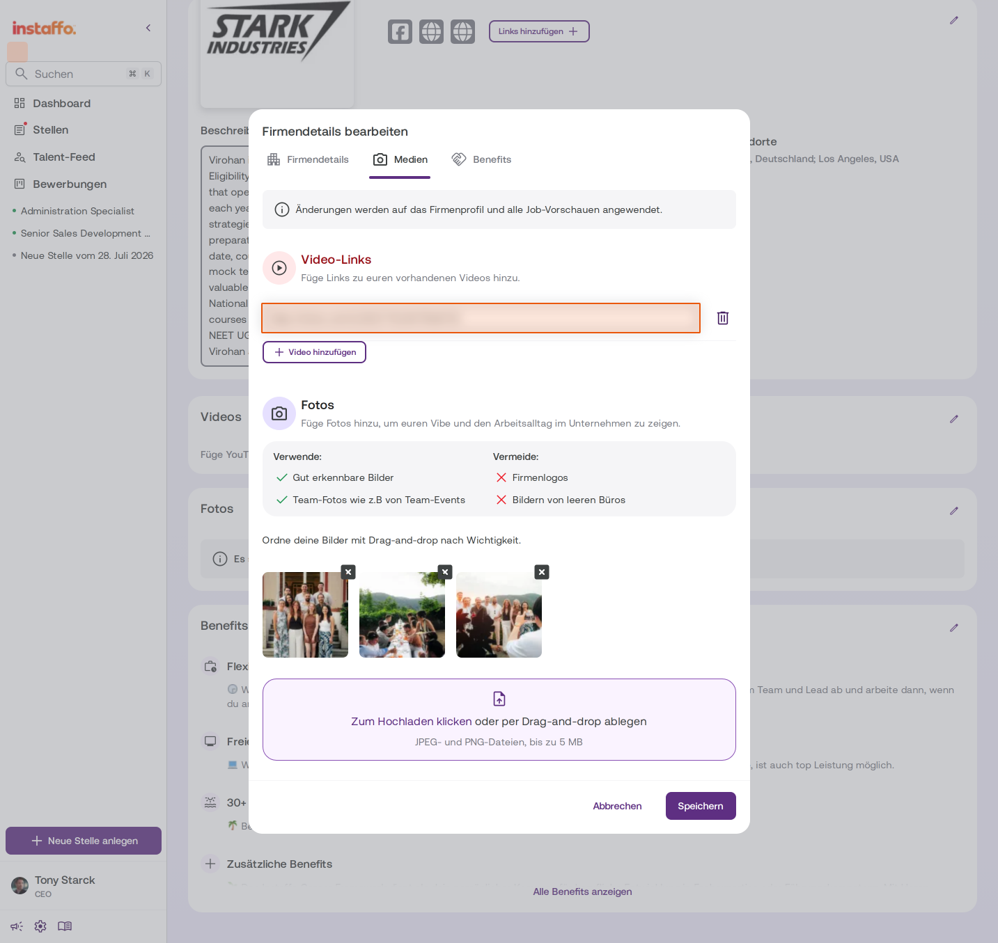Viewport: 998px width, 943px height.
Task: Click the Suchen search field
Action: [x=84, y=74]
